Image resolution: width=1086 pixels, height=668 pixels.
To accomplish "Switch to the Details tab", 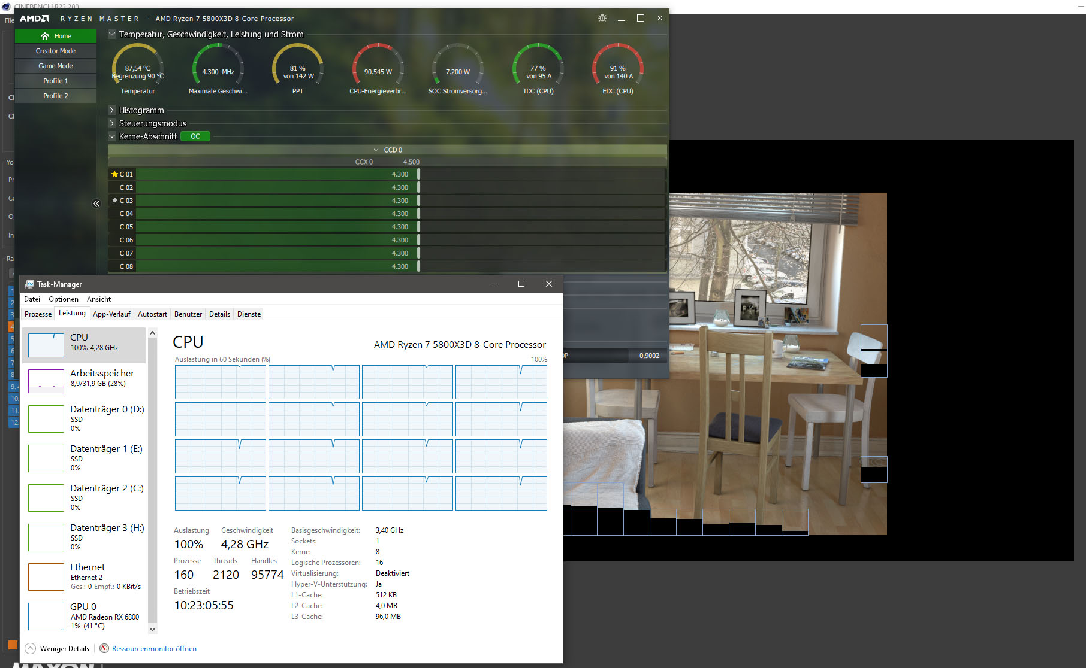I will pos(219,314).
